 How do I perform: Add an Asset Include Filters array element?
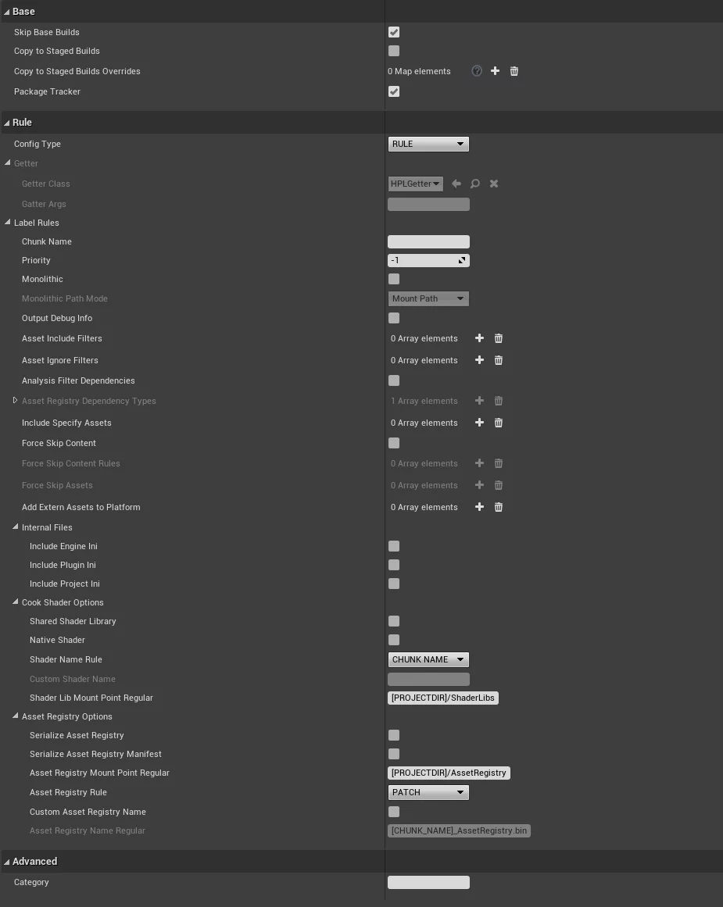479,337
